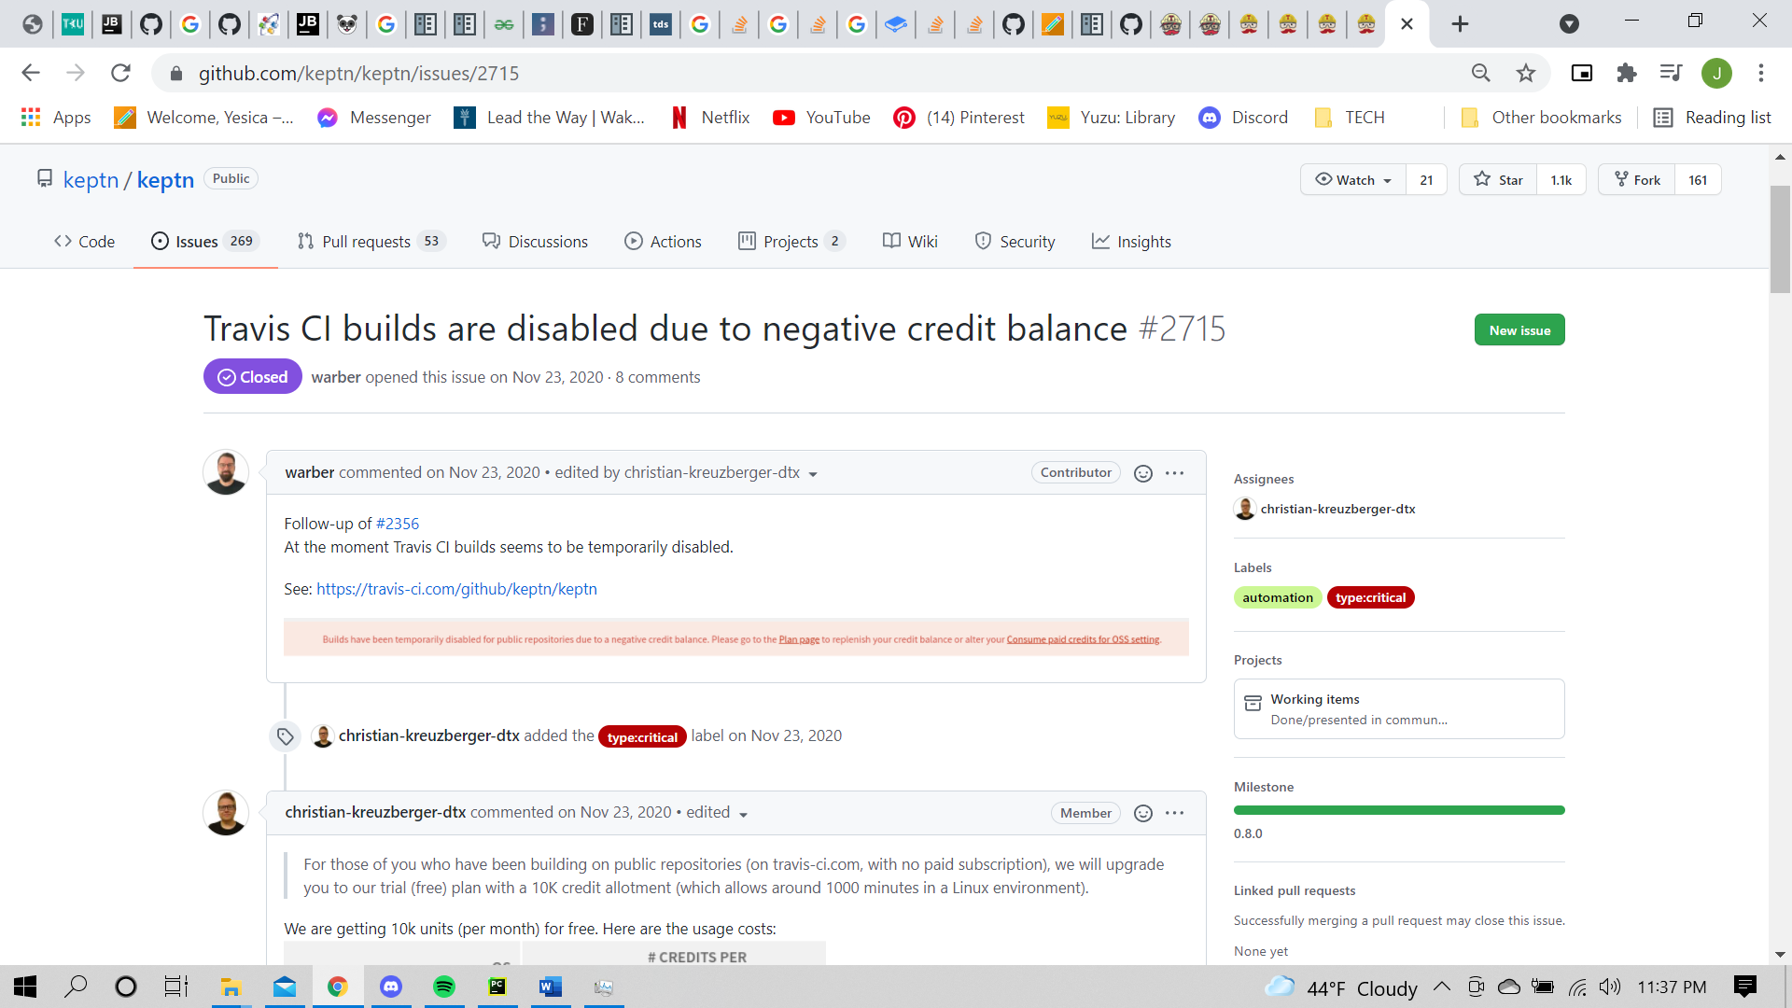Viewport: 1792px width, 1008px height.
Task: Open the YouTube bookmark
Action: click(x=821, y=118)
